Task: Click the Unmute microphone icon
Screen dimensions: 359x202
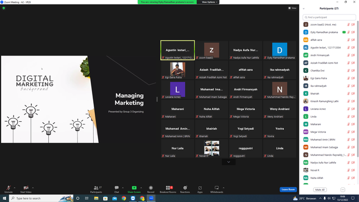Action: pyautogui.click(x=8, y=188)
